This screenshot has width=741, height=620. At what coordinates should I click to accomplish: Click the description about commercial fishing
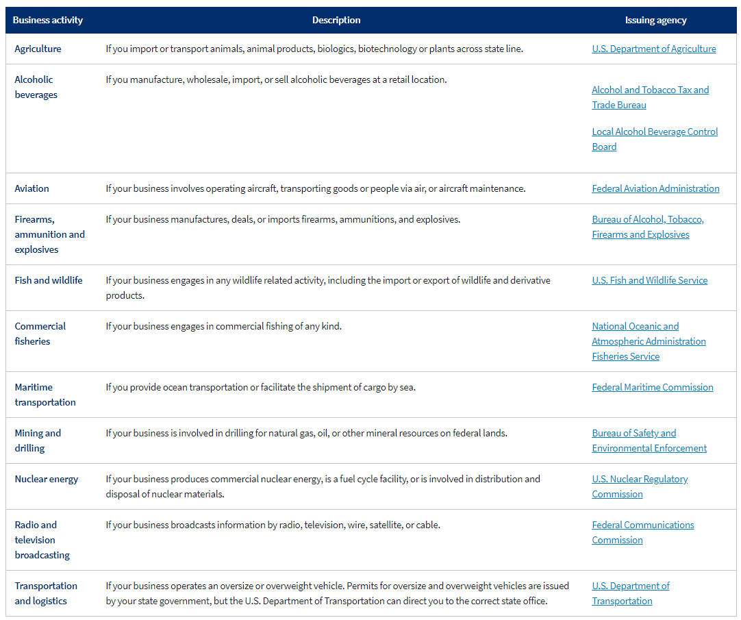tap(223, 326)
